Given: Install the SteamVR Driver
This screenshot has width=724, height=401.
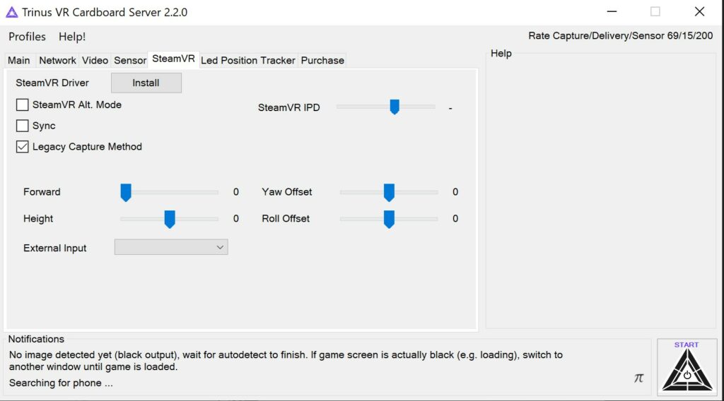Looking at the screenshot, I should click(146, 83).
